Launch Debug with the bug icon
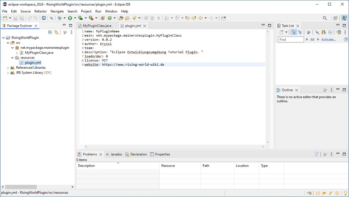Viewport: 349px width, 197px height. (59, 18)
